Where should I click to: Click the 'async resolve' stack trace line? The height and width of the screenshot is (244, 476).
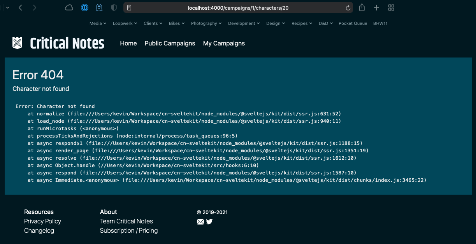[x=192, y=158]
